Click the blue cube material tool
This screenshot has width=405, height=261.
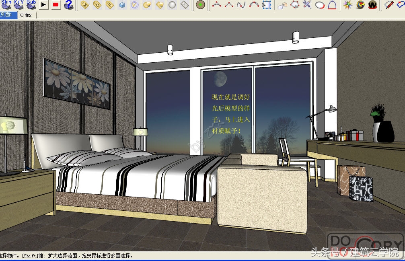pyautogui.click(x=122, y=5)
